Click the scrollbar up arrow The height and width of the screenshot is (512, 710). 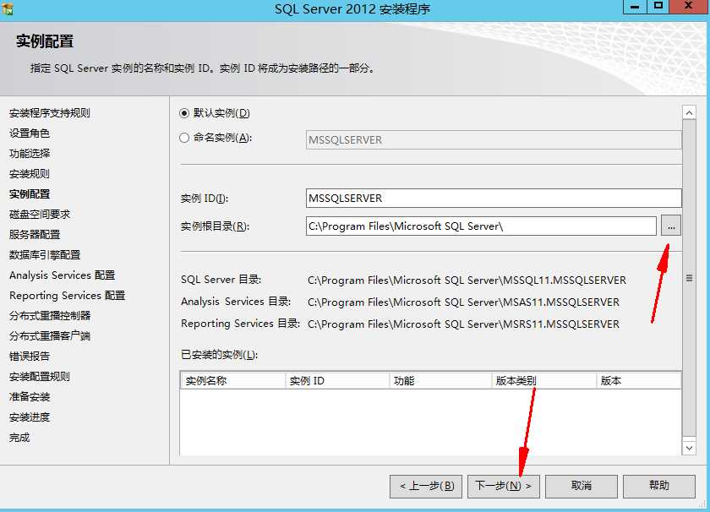(689, 112)
